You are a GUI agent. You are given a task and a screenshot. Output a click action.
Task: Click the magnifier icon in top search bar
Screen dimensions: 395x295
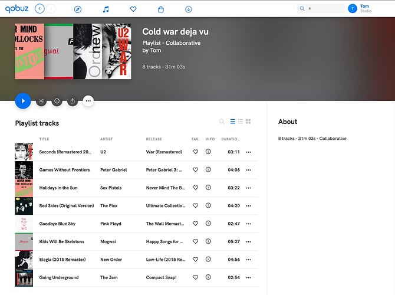[302, 9]
